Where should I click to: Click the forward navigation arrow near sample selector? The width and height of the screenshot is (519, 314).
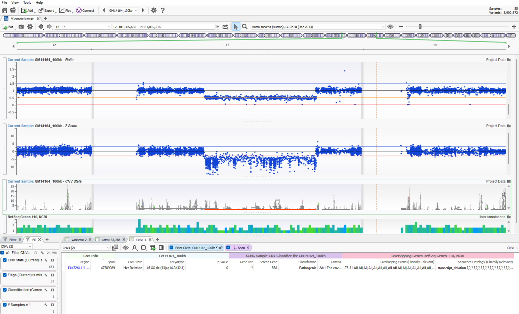pos(143,10)
